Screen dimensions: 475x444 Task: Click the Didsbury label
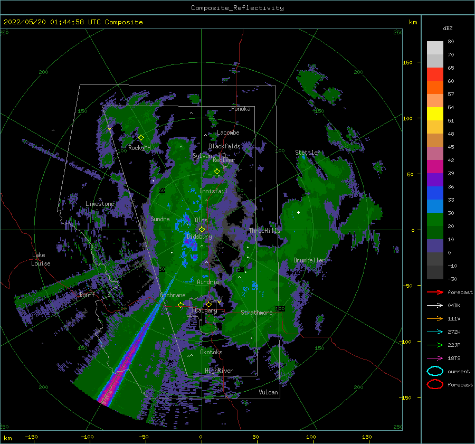tap(199, 237)
